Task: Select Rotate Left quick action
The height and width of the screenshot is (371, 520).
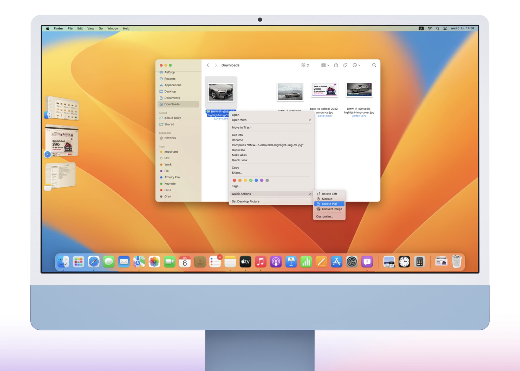Action: [x=329, y=194]
